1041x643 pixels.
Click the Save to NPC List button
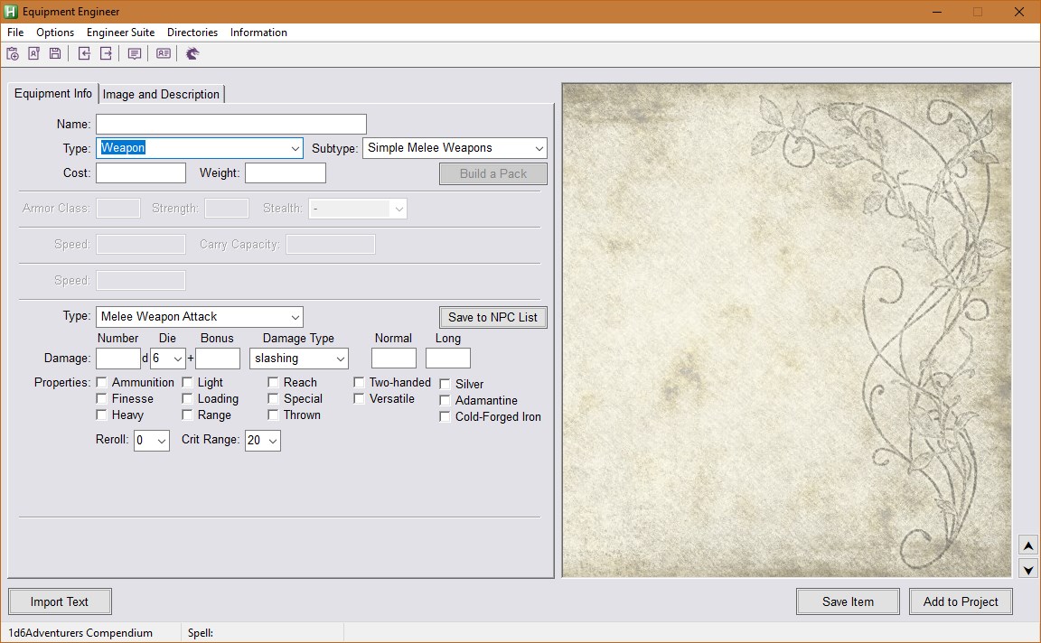point(492,317)
